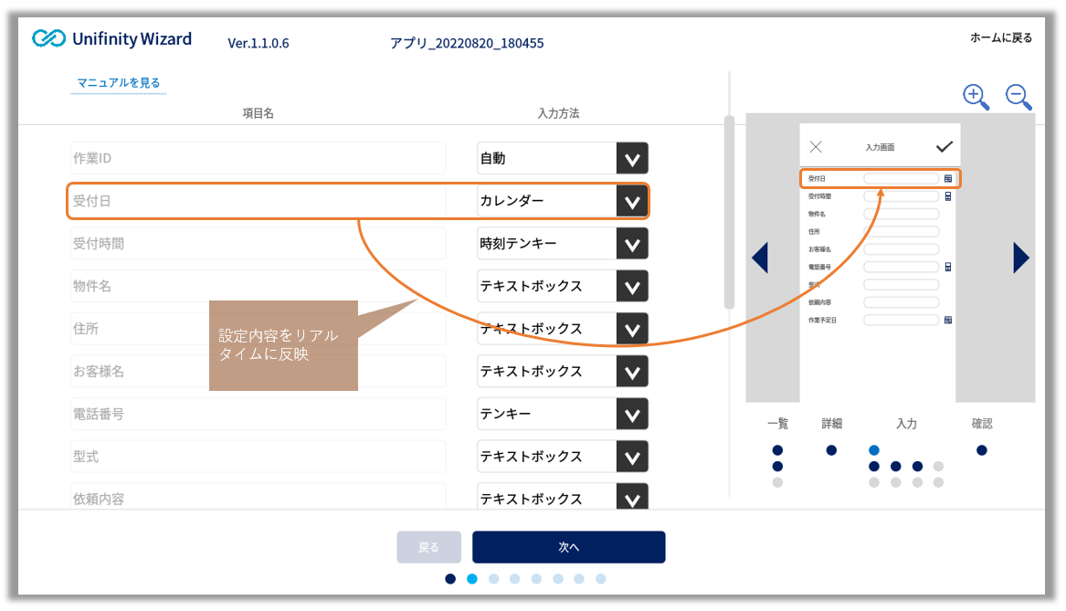Click the left arrow to view previous screen preview
The height and width of the screenshot is (611, 1066).
pos(761,258)
